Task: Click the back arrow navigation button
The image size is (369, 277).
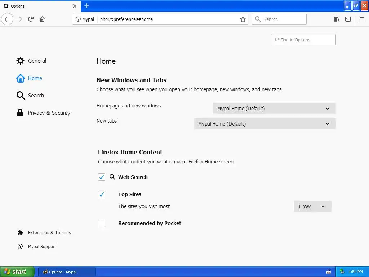Action: pos(7,19)
